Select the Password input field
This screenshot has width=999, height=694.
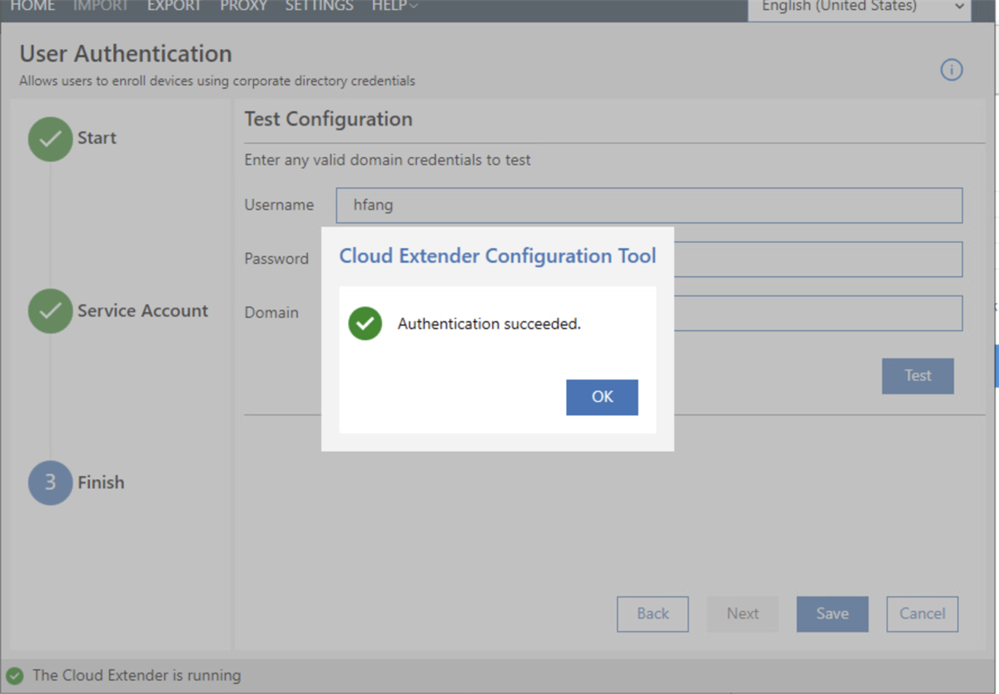tap(832, 259)
